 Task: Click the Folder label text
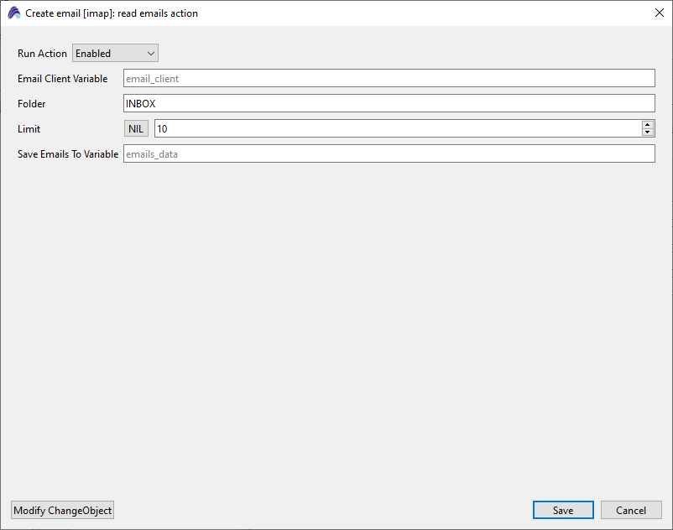[32, 104]
